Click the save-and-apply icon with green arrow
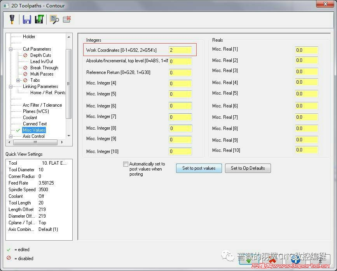 pyautogui.click(x=39, y=19)
